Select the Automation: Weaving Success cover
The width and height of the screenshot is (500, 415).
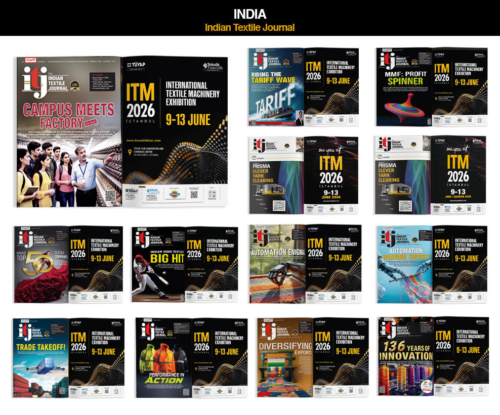(404, 264)
